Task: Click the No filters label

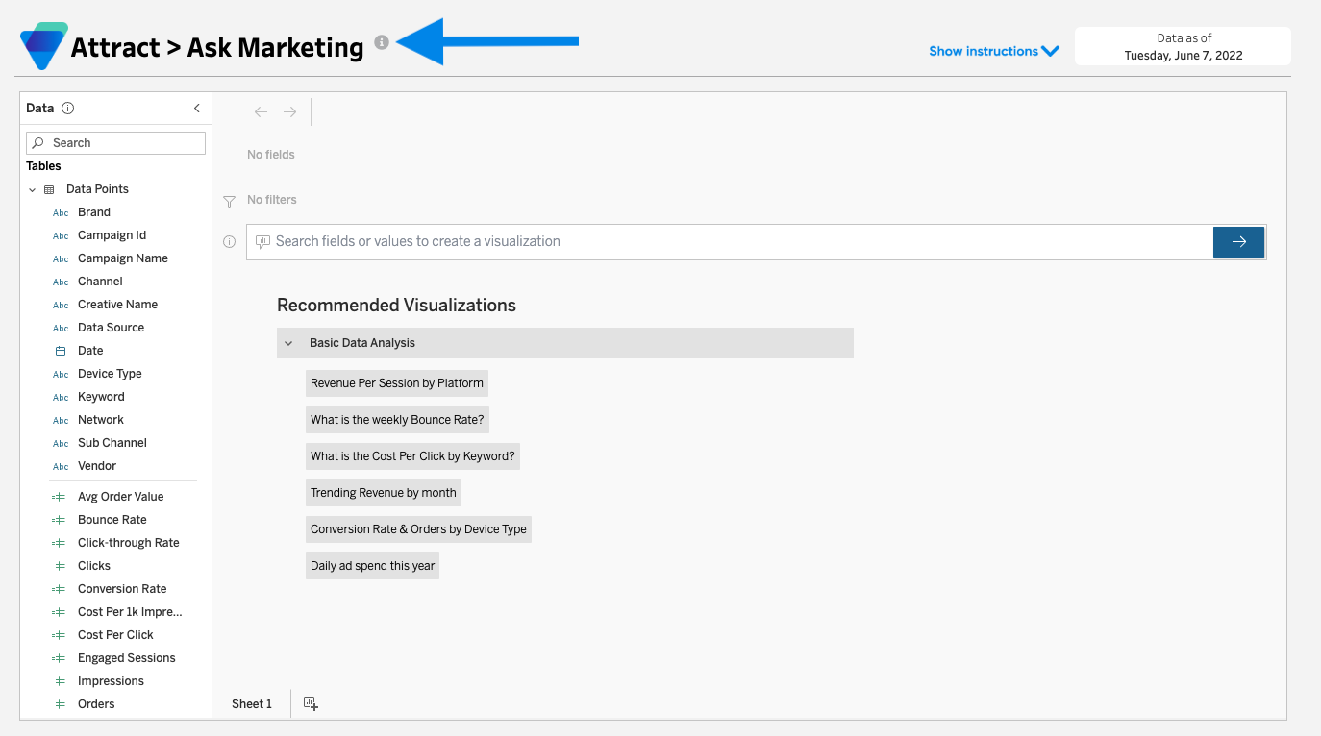Action: coord(272,200)
